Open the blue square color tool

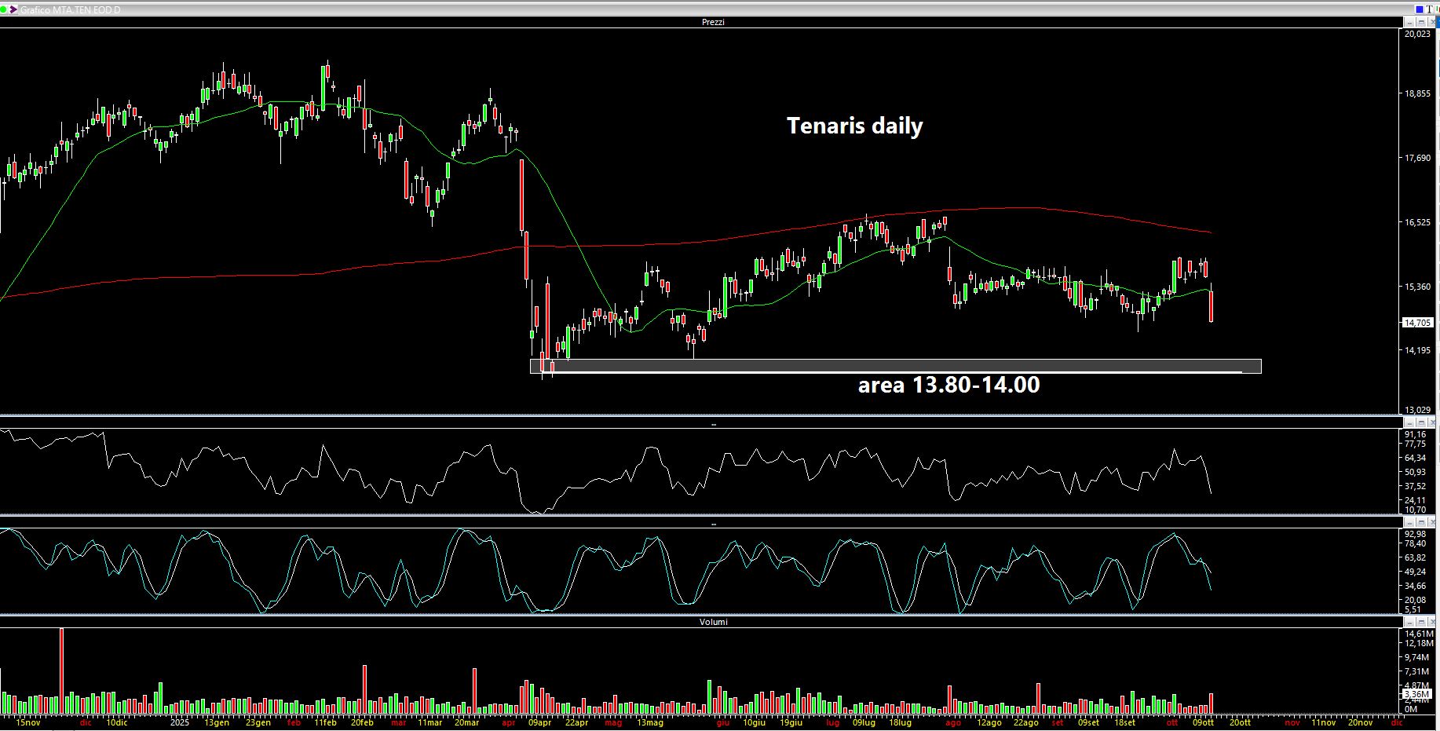(x=1420, y=9)
